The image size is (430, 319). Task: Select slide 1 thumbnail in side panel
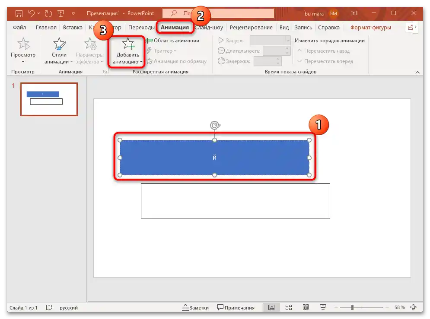49,99
